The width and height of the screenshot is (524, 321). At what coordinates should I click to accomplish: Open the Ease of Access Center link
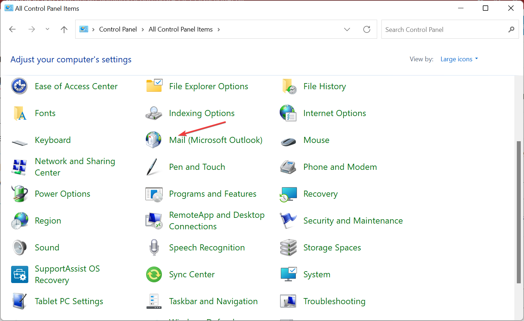76,86
